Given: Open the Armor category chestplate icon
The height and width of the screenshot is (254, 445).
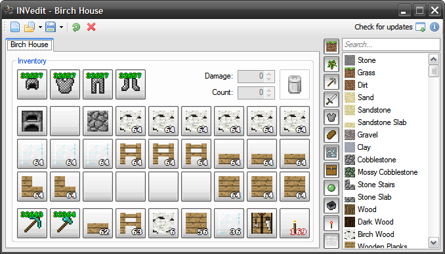Looking at the screenshot, I should (331, 117).
